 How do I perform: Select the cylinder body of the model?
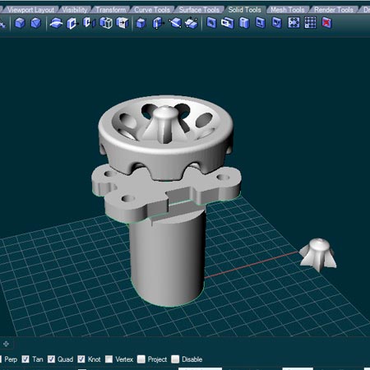click(168, 261)
